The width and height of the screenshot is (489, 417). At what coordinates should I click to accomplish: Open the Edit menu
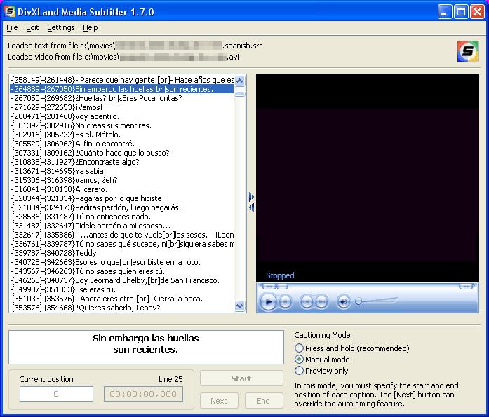pos(32,28)
